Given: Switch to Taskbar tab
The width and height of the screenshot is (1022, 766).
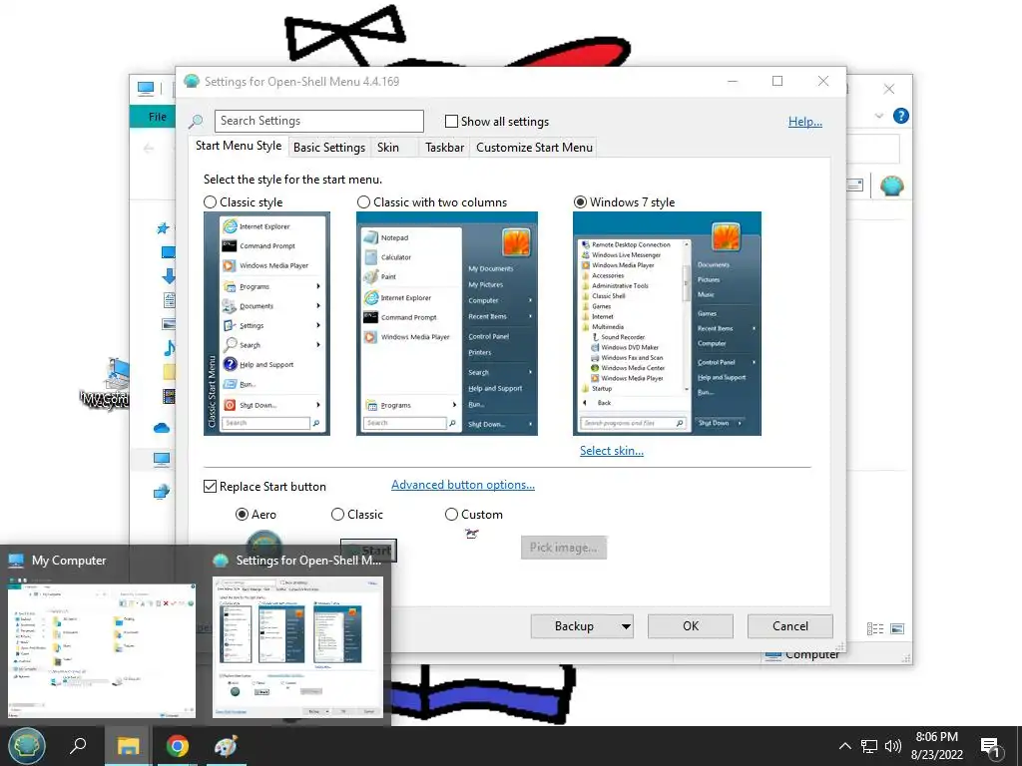Looking at the screenshot, I should pos(444,148).
